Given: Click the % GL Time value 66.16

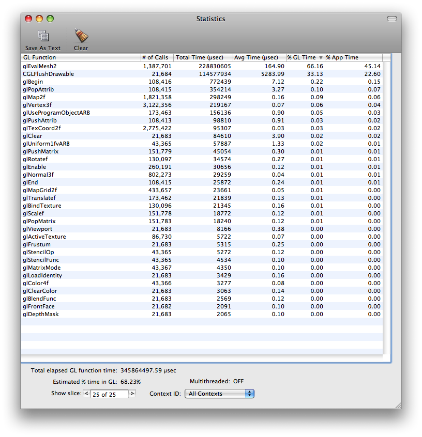Looking at the screenshot, I should [315, 66].
